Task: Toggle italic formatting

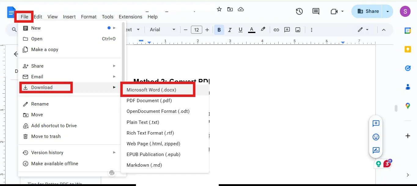Action: pyautogui.click(x=230, y=29)
